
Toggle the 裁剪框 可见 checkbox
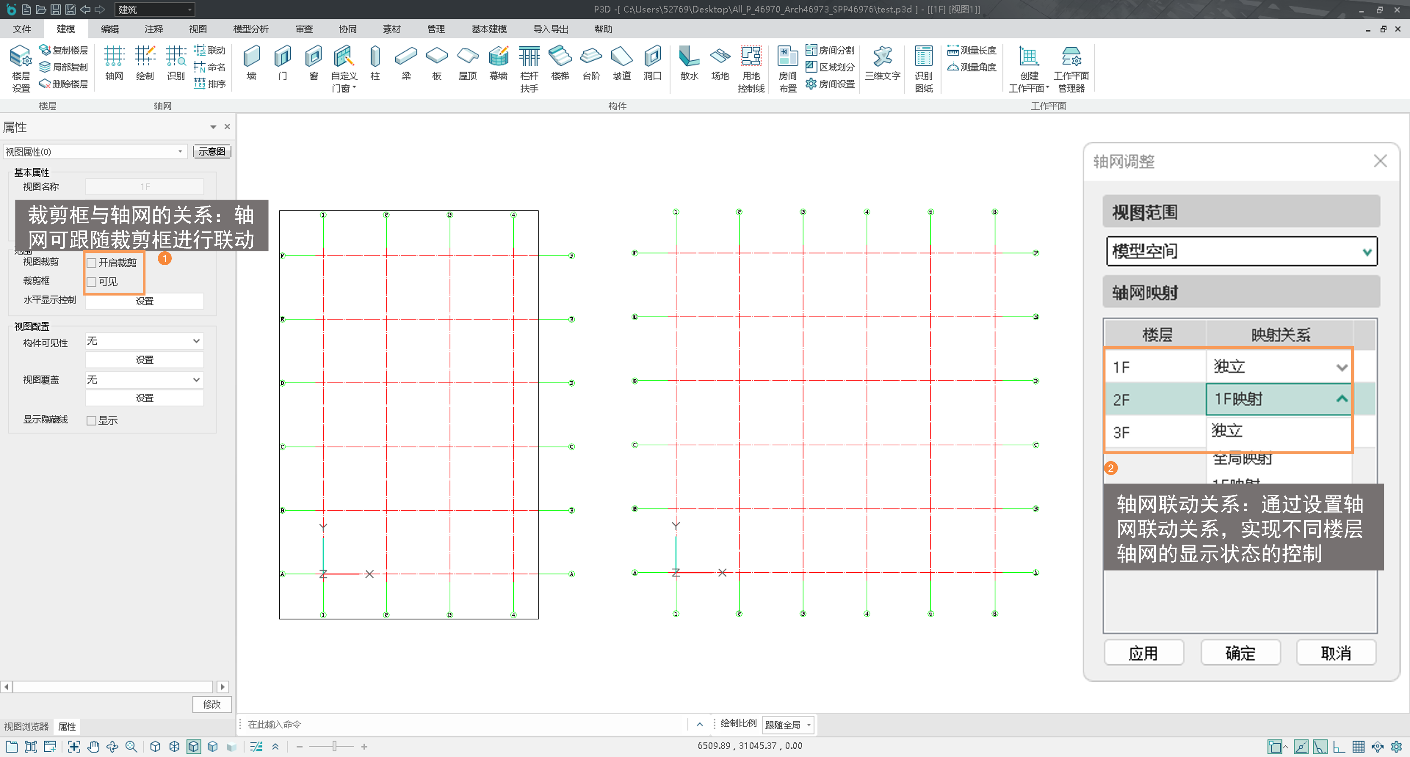click(92, 282)
